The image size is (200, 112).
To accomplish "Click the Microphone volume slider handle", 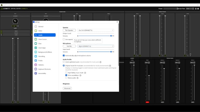I will tap(111, 52).
